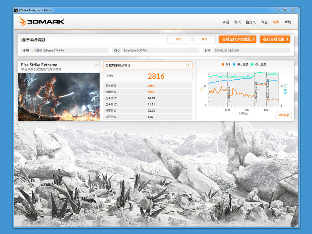Click the graphics score value "2950"

[x=151, y=86]
